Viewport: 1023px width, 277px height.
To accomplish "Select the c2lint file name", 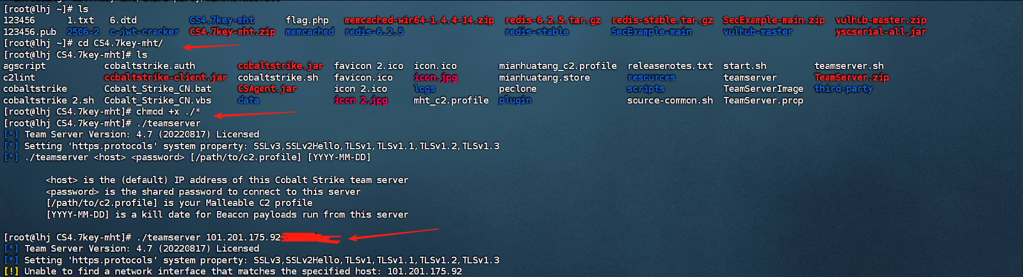I will [x=19, y=78].
